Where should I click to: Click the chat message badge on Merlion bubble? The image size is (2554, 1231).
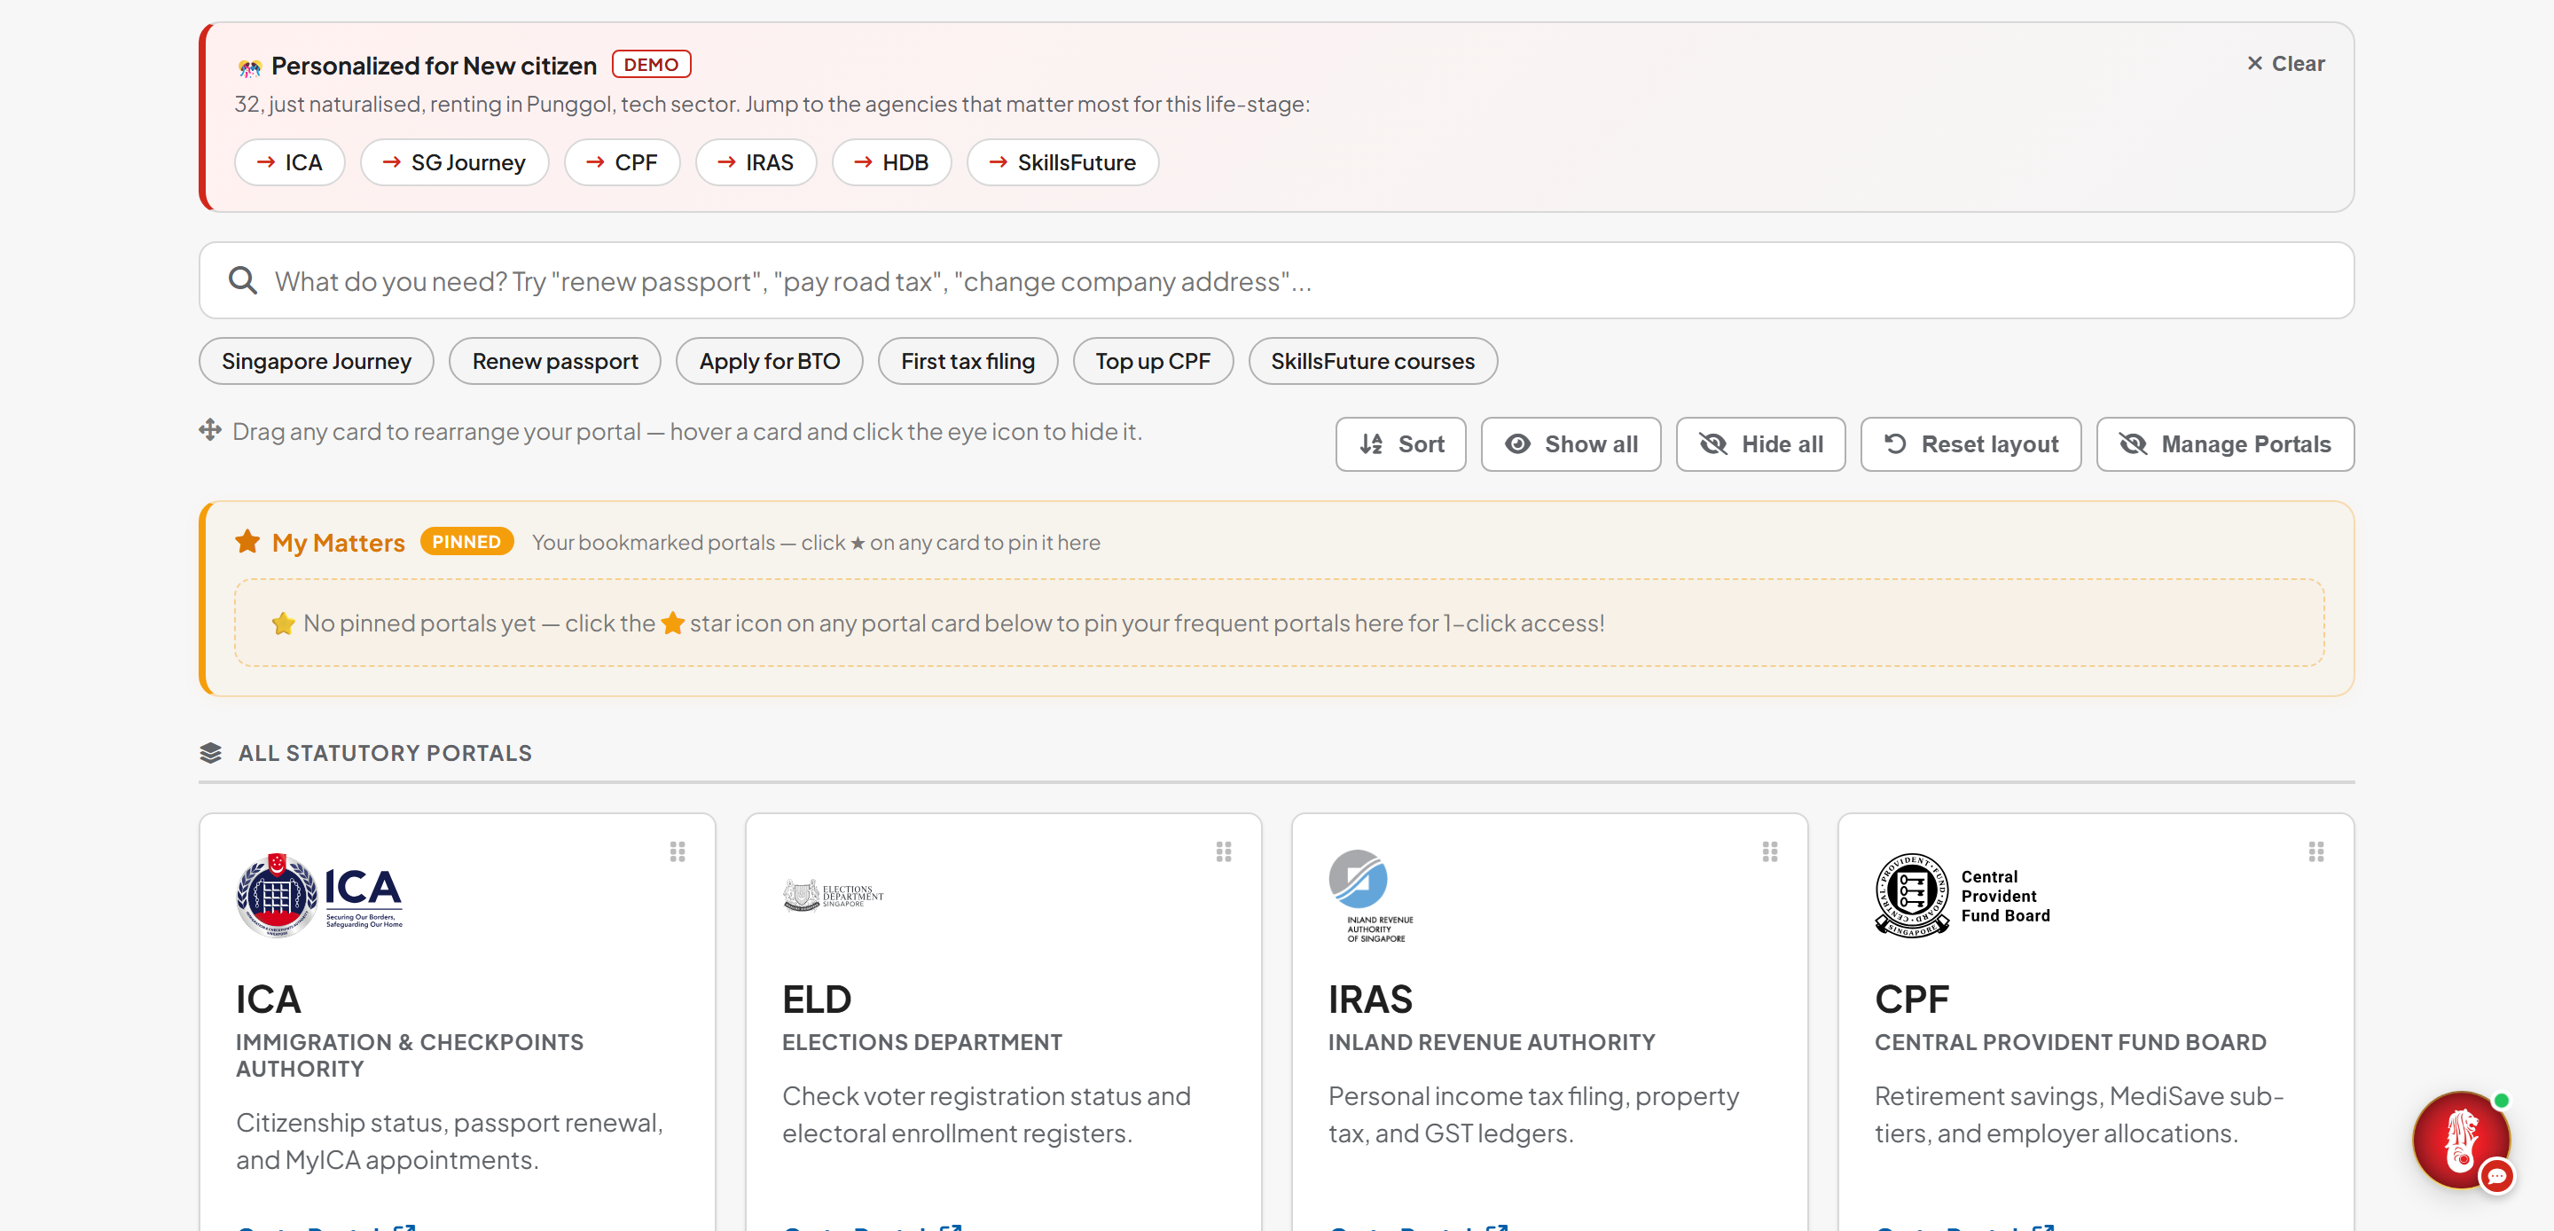point(2495,1178)
